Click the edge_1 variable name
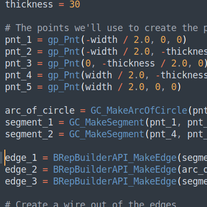207x207 pixels. click(21, 158)
